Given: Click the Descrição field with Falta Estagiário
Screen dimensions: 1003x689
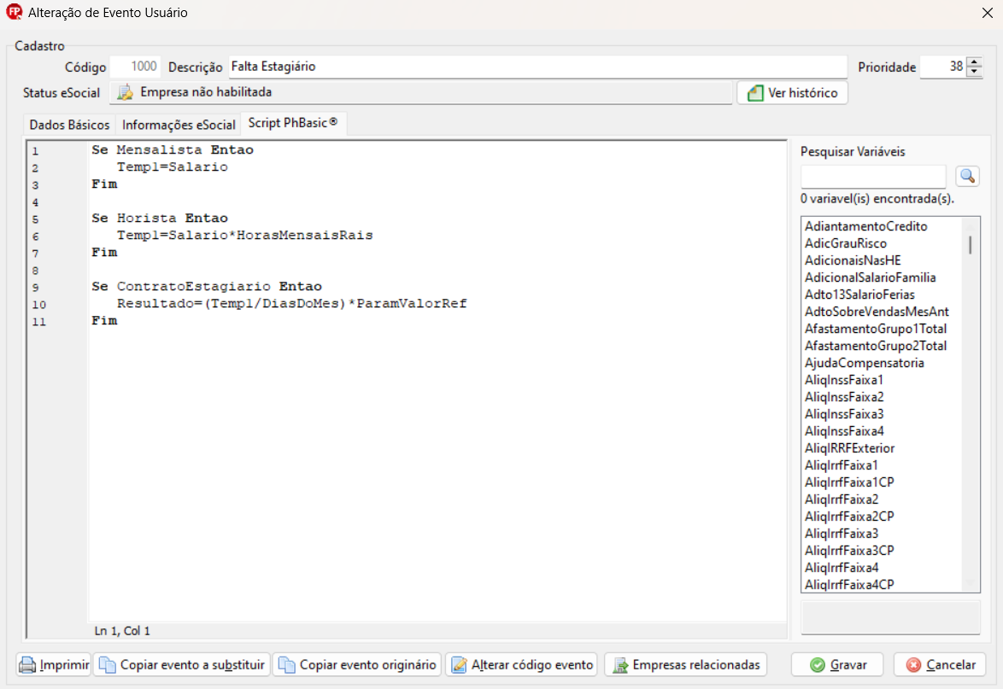Looking at the screenshot, I should coord(538,67).
